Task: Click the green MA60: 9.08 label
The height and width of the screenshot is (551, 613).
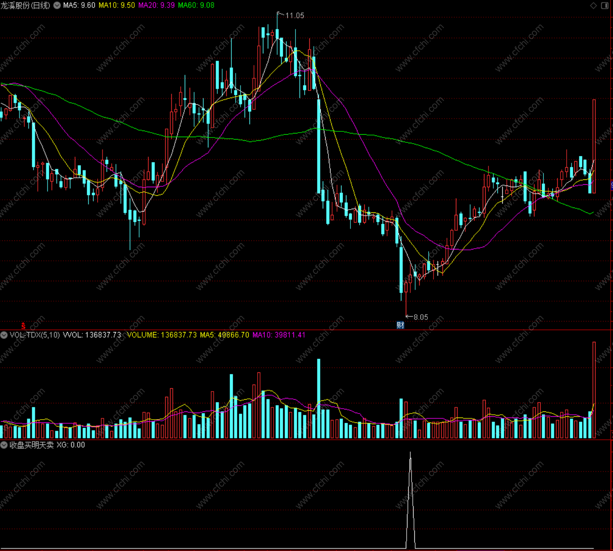Action: (196, 5)
